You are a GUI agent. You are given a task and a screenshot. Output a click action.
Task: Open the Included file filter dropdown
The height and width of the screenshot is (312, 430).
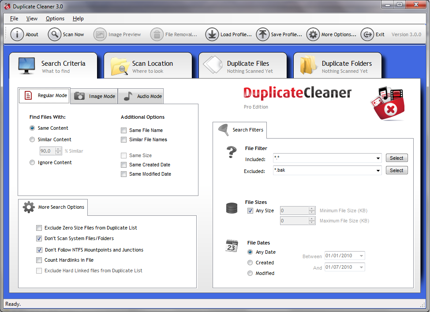tap(378, 158)
